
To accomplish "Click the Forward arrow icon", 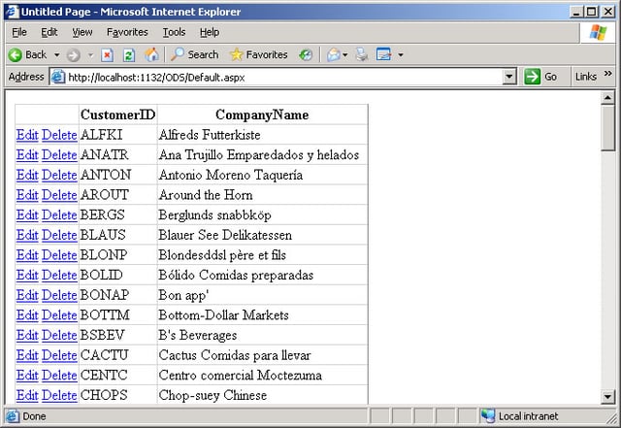I will click(x=73, y=54).
